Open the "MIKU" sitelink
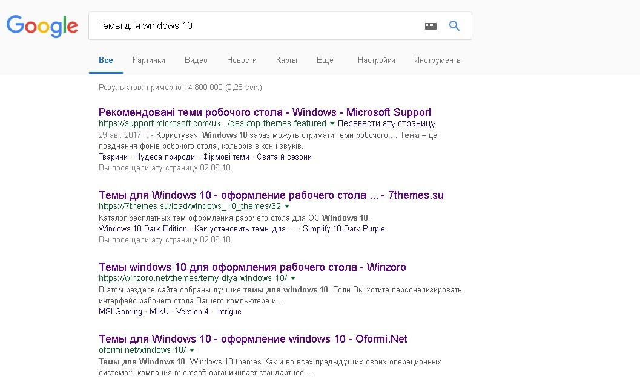 tap(159, 312)
